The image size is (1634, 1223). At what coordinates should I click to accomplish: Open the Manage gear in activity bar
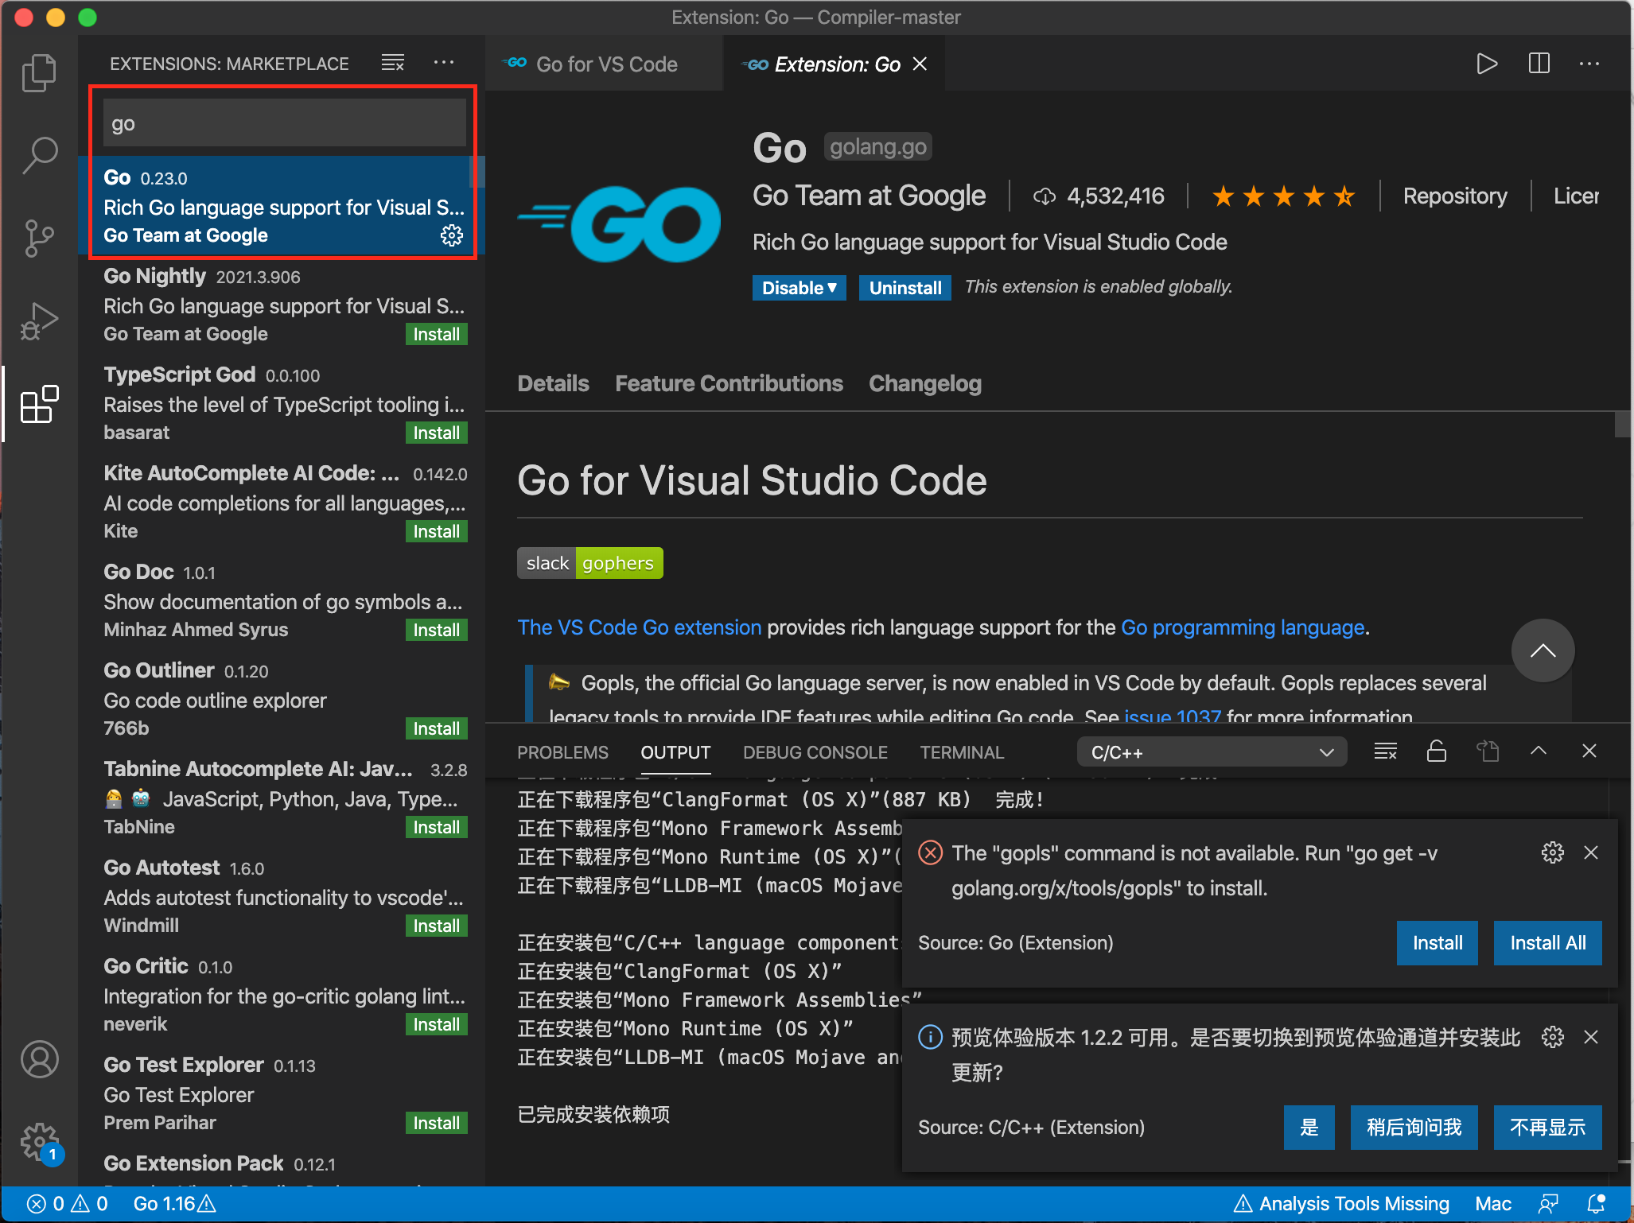(39, 1141)
